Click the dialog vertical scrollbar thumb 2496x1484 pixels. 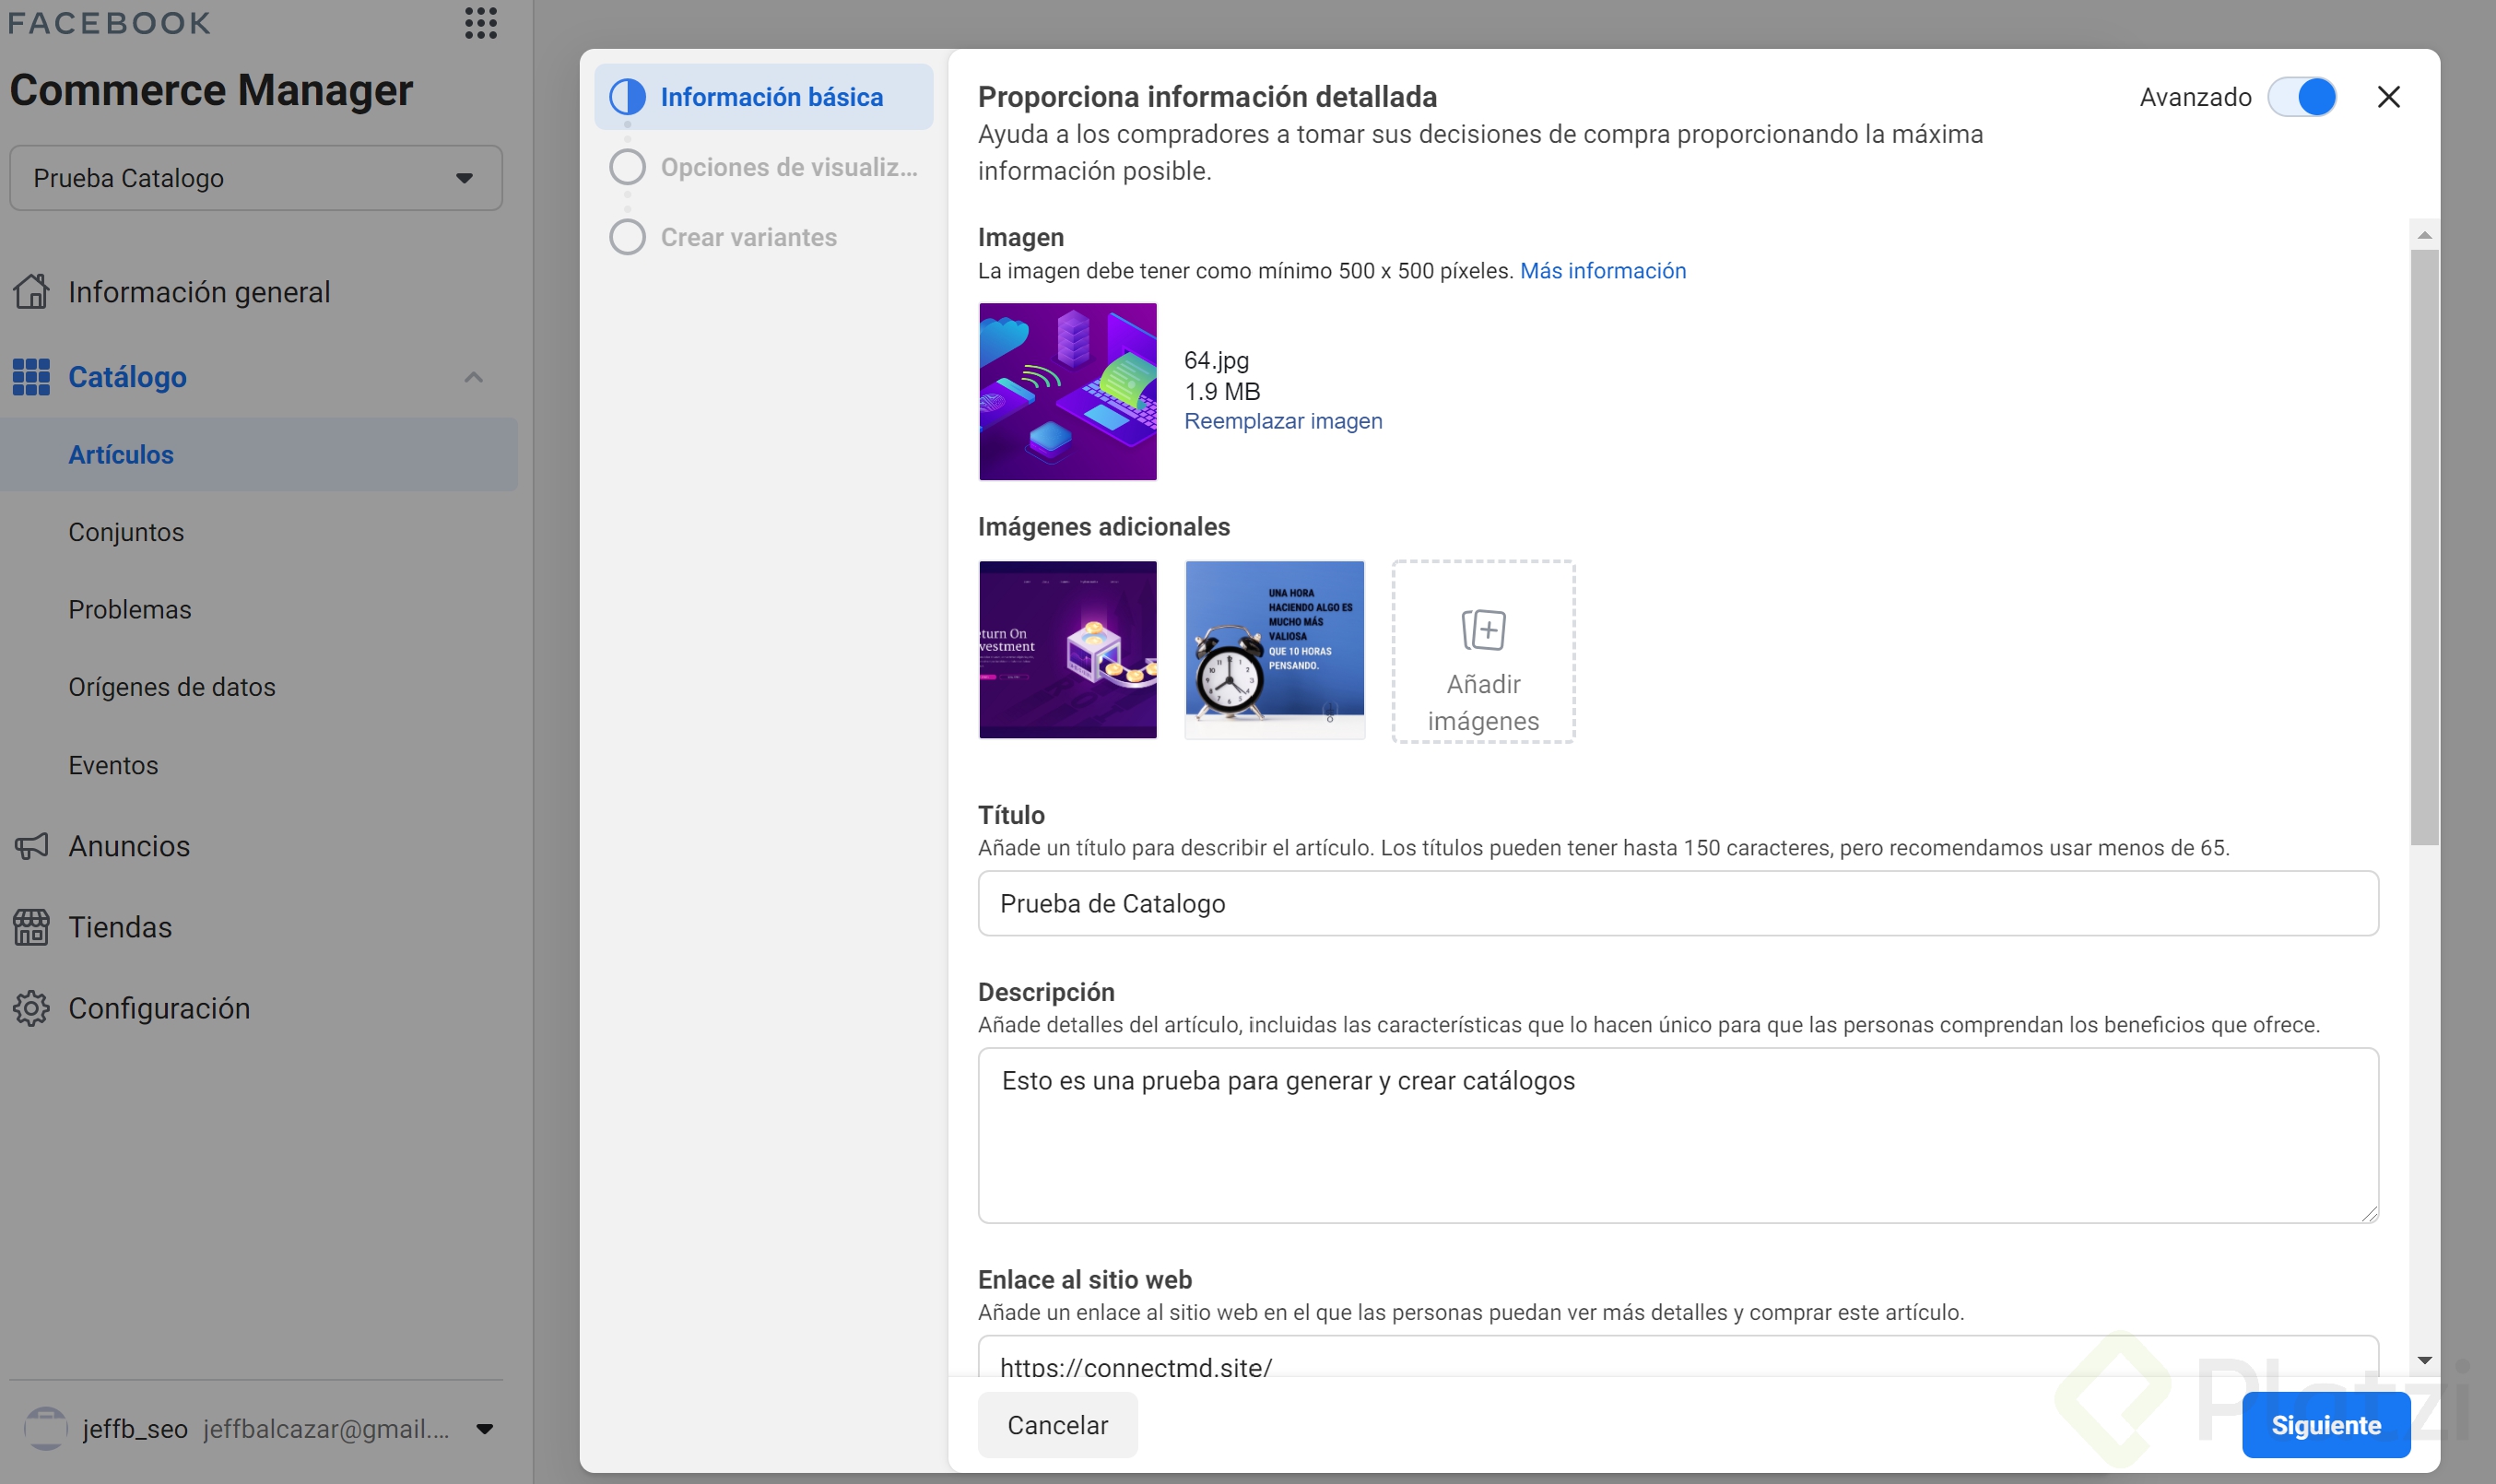(x=2424, y=547)
